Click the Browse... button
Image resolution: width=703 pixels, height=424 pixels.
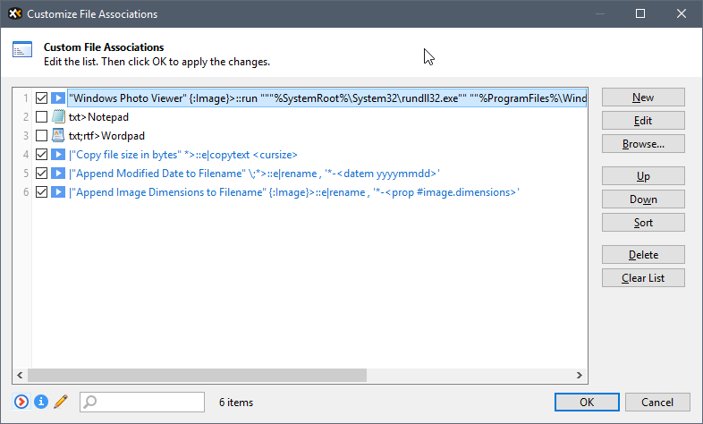(643, 143)
